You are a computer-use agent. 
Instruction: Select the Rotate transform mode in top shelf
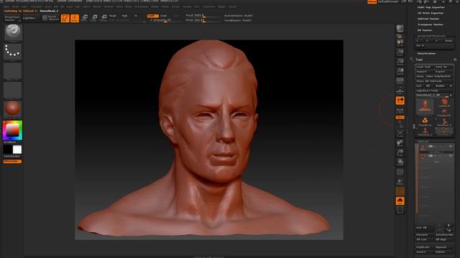click(103, 18)
